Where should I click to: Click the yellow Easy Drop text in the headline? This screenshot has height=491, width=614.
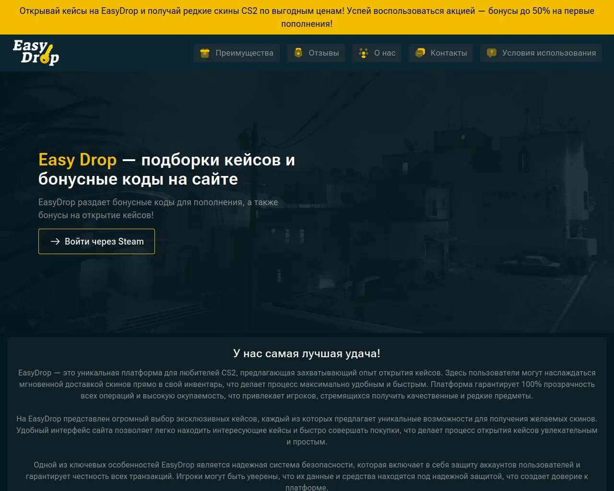point(78,160)
